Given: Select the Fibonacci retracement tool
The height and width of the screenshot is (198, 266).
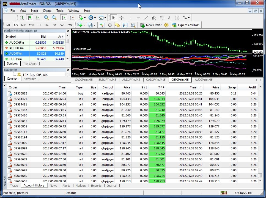Looking at the screenshot, I should (x=162, y=18).
